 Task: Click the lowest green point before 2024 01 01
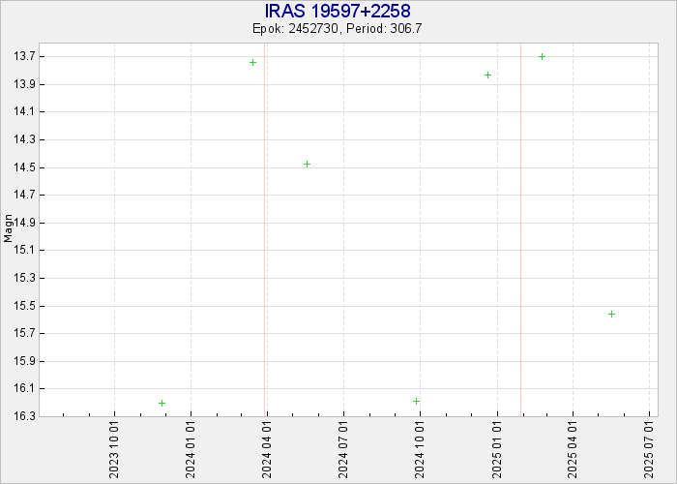pyautogui.click(x=162, y=403)
